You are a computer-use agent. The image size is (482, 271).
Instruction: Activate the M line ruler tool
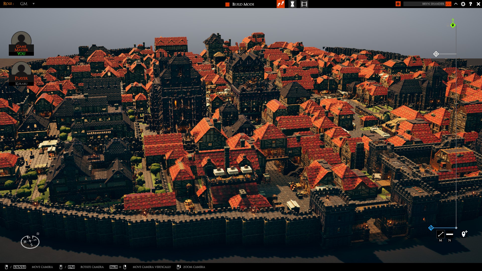pos(441,234)
